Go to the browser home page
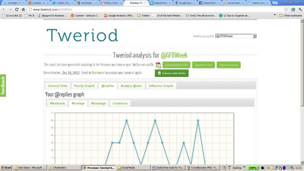Image resolution: width=304 pixels, height=171 pixels. (23, 9)
